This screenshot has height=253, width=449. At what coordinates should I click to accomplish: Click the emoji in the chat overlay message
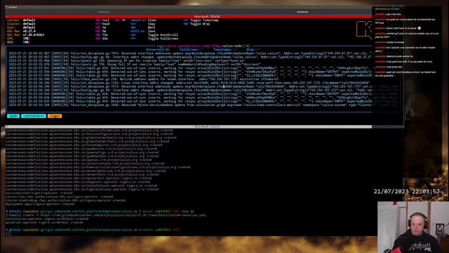pos(420,28)
